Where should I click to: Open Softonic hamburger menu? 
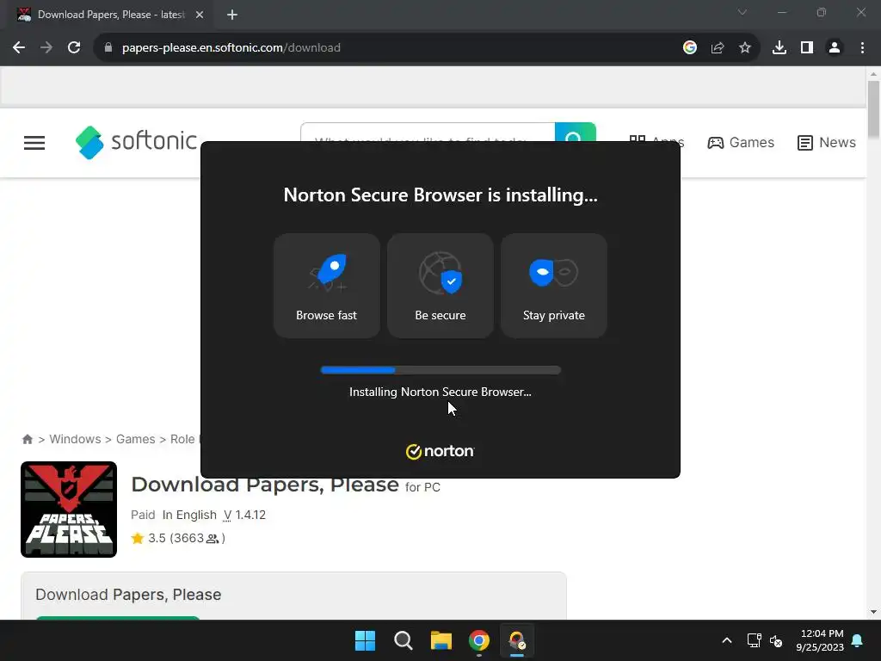[x=34, y=143]
